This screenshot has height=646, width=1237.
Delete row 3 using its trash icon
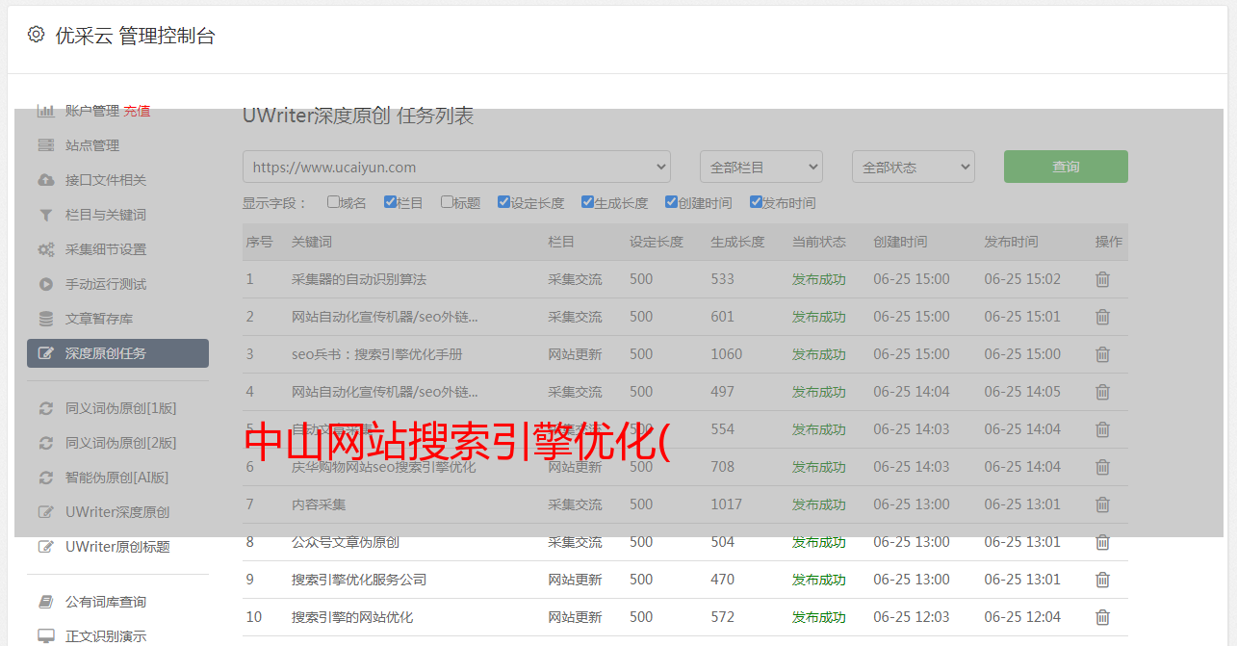click(1102, 354)
